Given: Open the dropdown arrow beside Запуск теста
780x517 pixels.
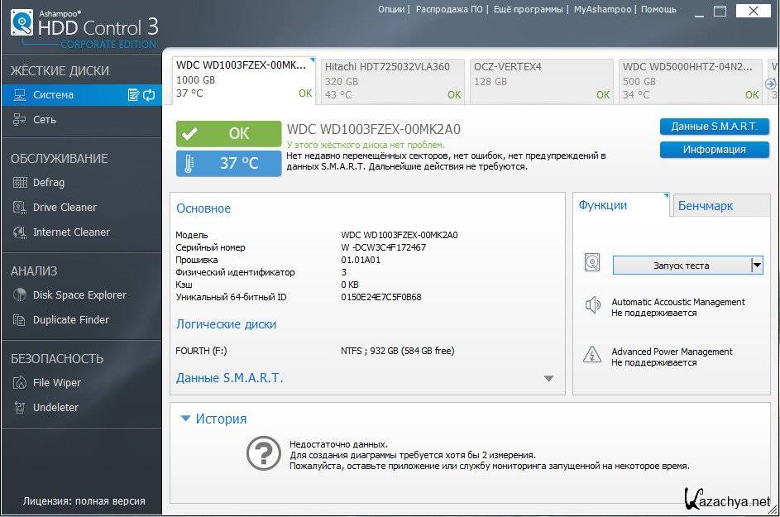Looking at the screenshot, I should pos(756,266).
